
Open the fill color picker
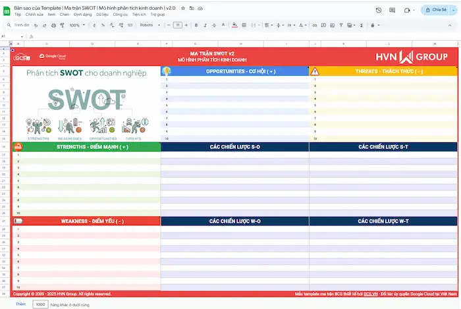tap(235, 25)
